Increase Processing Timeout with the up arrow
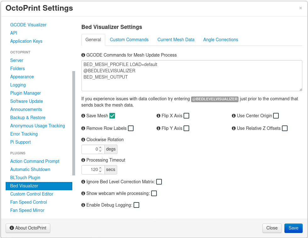Screen dimensions: 308x238 pyautogui.click(x=100, y=168)
